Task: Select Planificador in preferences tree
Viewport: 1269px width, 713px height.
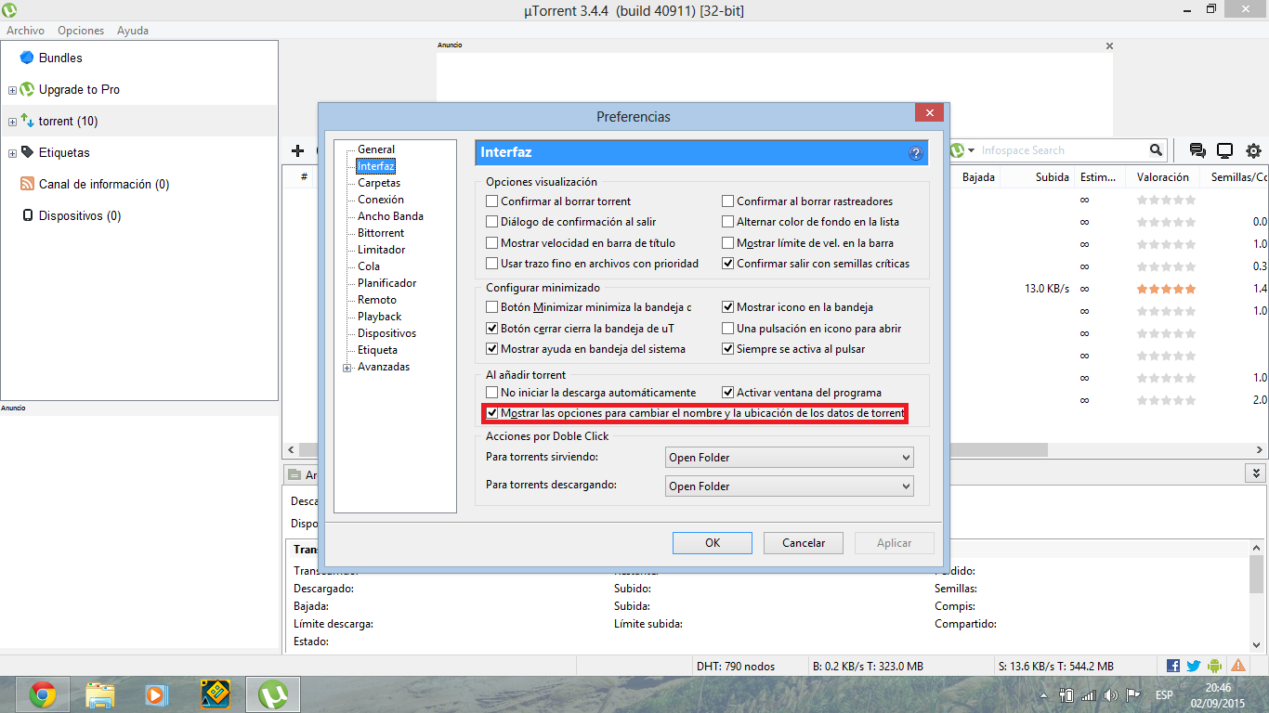Action: [x=387, y=283]
